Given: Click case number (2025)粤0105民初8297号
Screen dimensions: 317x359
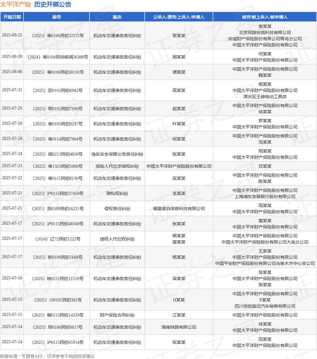Looking at the screenshot, I should (x=58, y=124).
